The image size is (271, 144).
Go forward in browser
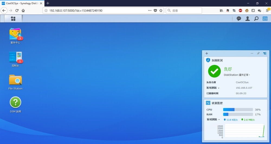[x=11, y=11]
